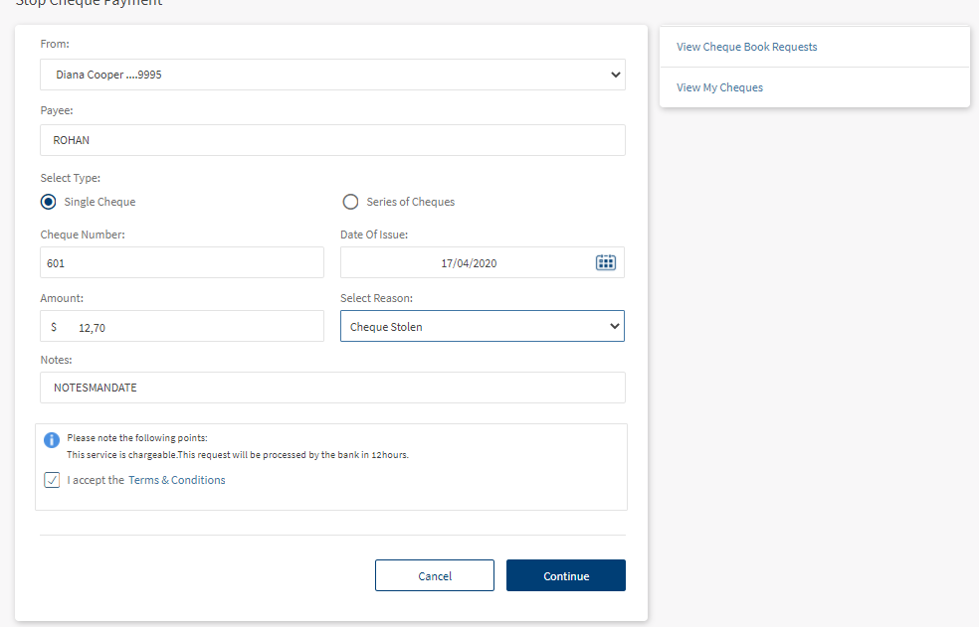Go to View My Cheques
This screenshot has width=979, height=627.
719,87
